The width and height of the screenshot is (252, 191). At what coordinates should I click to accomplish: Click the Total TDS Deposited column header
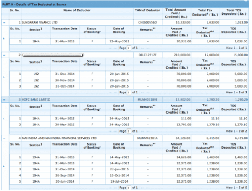pyautogui.click(x=236, y=11)
